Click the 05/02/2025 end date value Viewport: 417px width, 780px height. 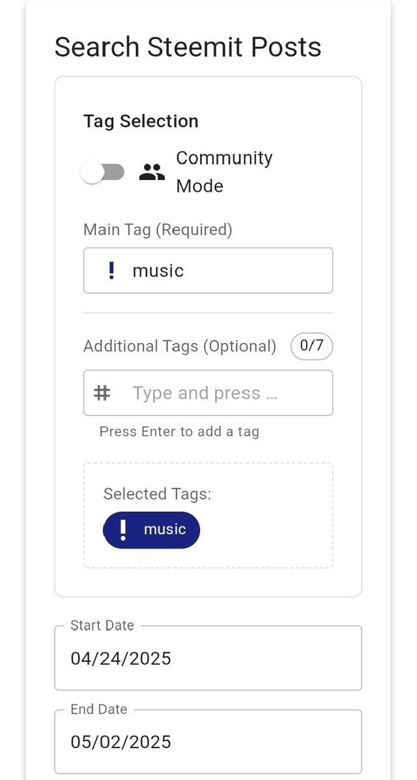[x=121, y=742]
